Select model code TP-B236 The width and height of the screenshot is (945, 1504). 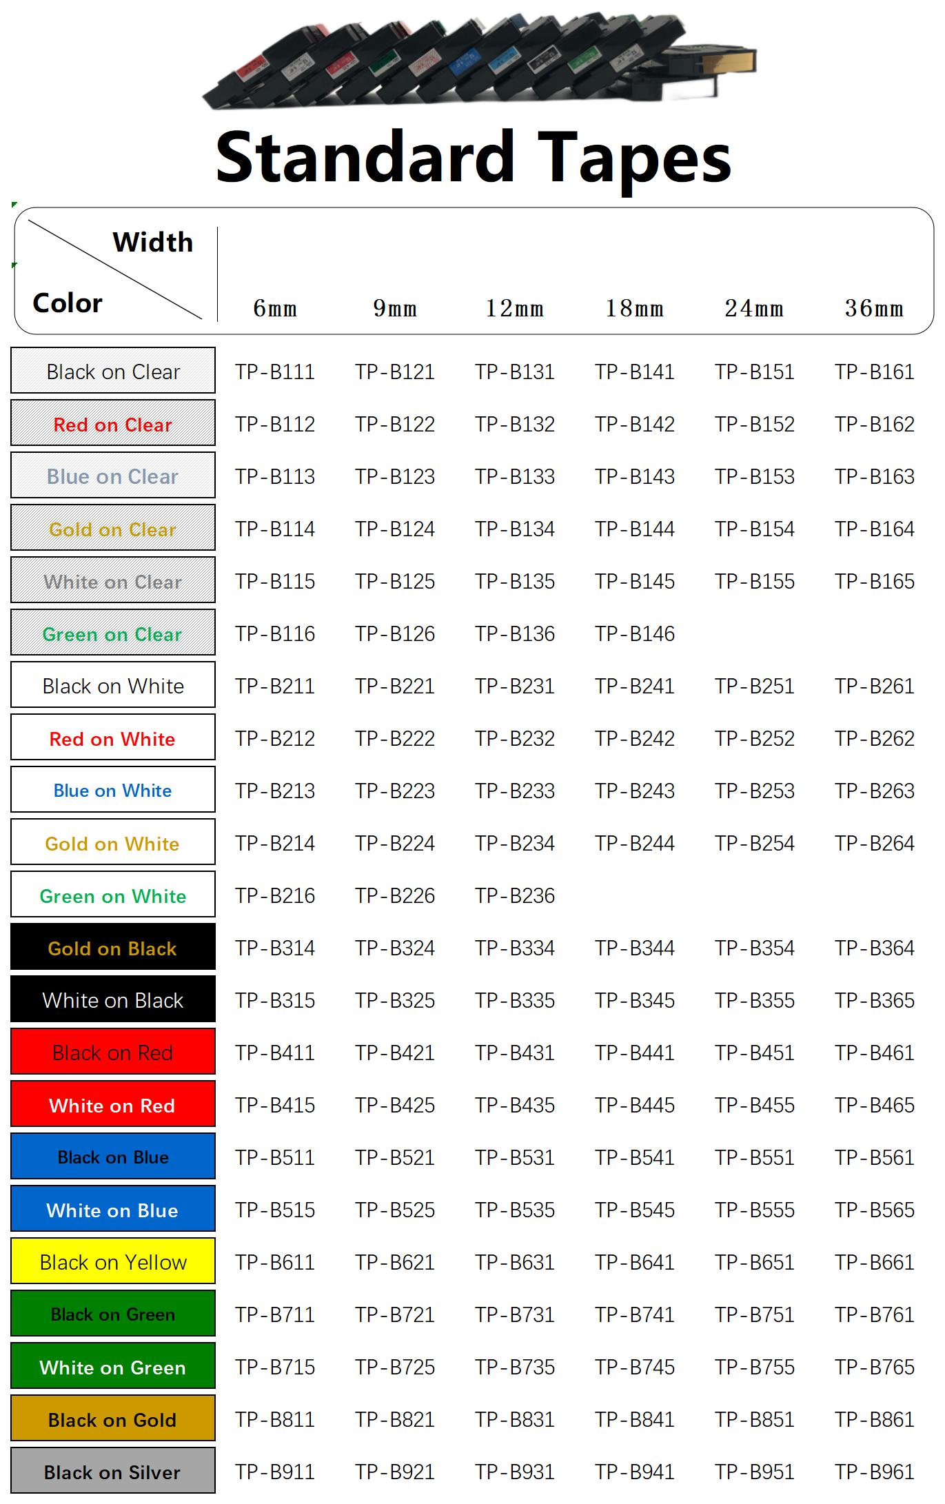coord(515,895)
